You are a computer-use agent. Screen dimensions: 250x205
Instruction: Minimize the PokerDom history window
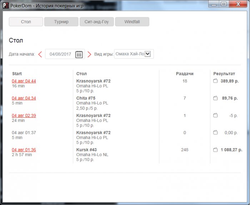click(214, 4)
